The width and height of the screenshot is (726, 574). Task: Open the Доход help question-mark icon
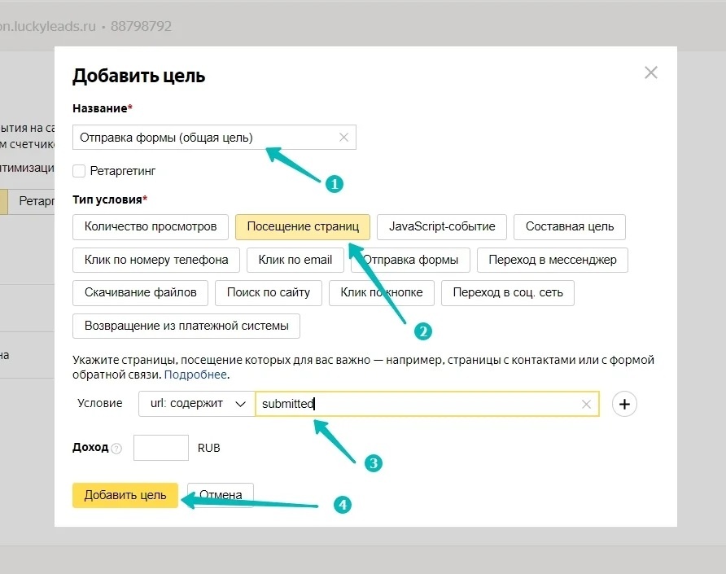(116, 449)
